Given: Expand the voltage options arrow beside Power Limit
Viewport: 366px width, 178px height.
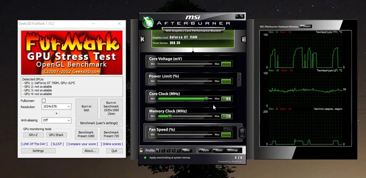Looking at the screenshot, I should [239, 79].
